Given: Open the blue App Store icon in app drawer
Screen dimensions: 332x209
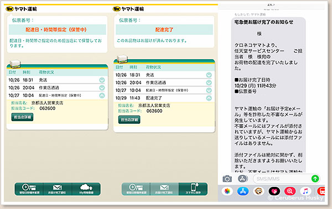Looking at the screenshot, I should point(243,191).
